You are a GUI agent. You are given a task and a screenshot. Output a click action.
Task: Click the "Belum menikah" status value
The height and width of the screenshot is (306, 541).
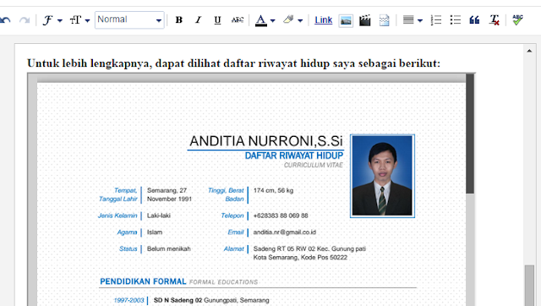169,249
